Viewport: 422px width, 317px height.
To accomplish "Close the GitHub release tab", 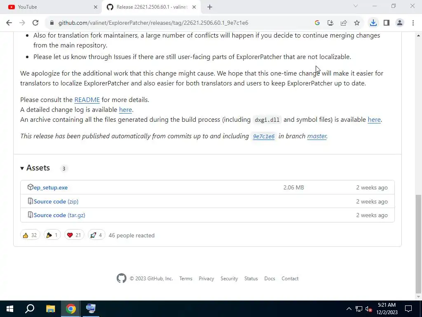I will pos(194,7).
